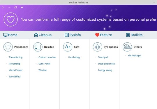This screenshot has width=157, height=109.
Task: Open Custom Launcher settings
Action: 47,57
